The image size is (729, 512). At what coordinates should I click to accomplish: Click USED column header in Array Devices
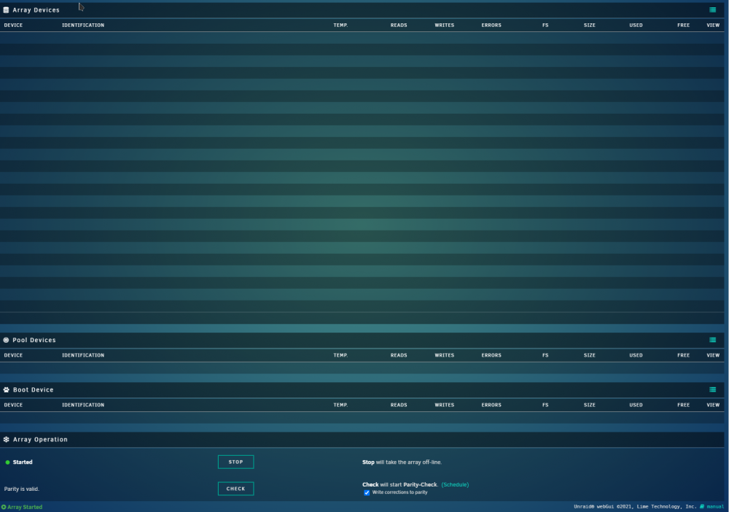[x=636, y=25]
